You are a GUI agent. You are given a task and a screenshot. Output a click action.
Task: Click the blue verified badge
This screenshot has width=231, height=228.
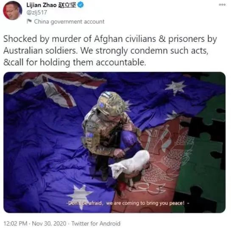coord(81,5)
